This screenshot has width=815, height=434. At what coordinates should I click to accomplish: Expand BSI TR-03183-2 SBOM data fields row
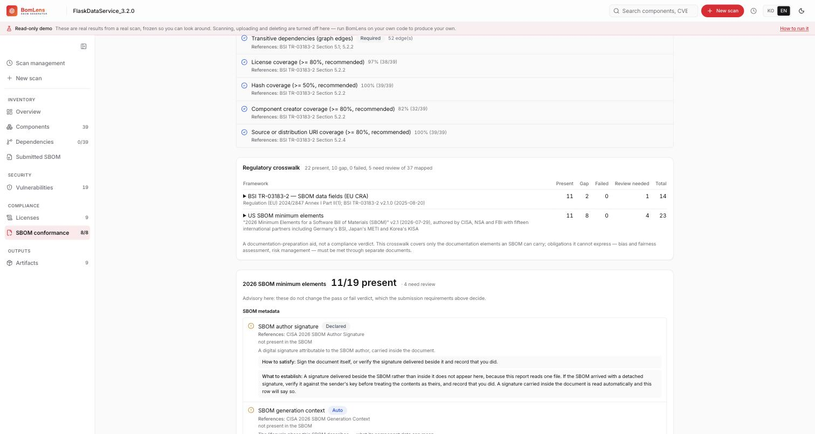(x=306, y=196)
